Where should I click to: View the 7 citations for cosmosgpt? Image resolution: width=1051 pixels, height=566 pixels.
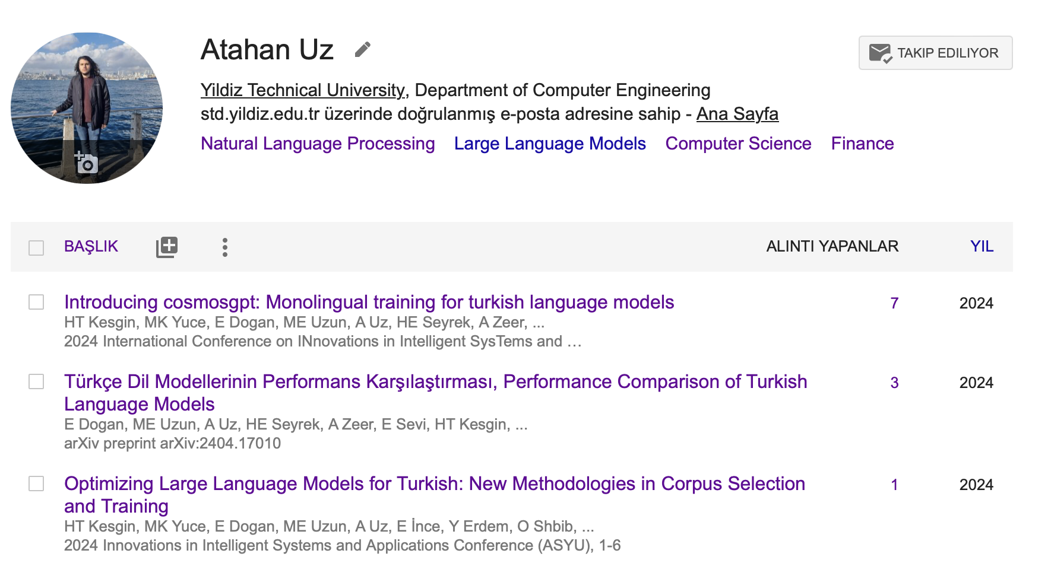894,303
